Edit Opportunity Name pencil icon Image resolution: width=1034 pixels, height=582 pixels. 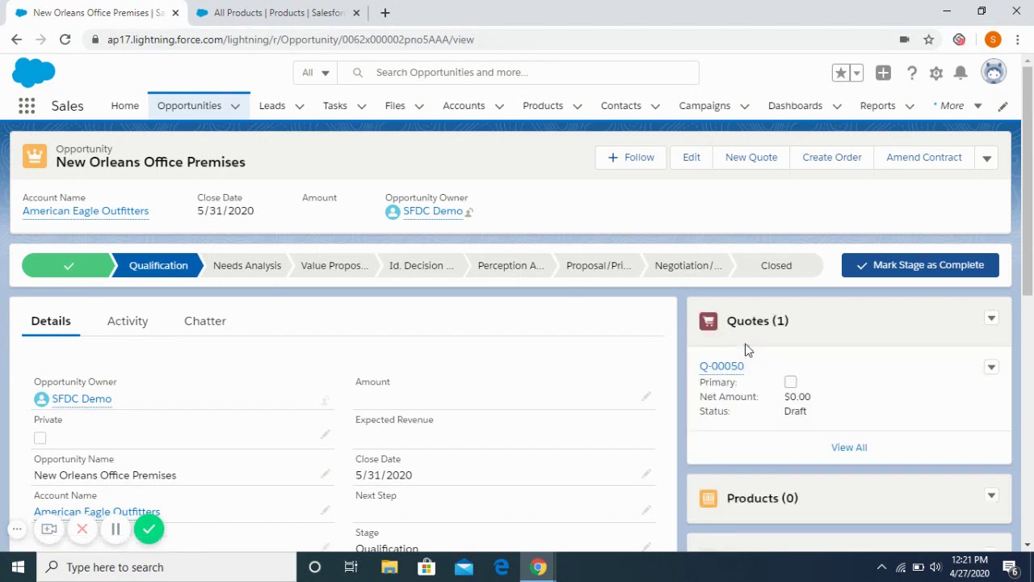[325, 474]
